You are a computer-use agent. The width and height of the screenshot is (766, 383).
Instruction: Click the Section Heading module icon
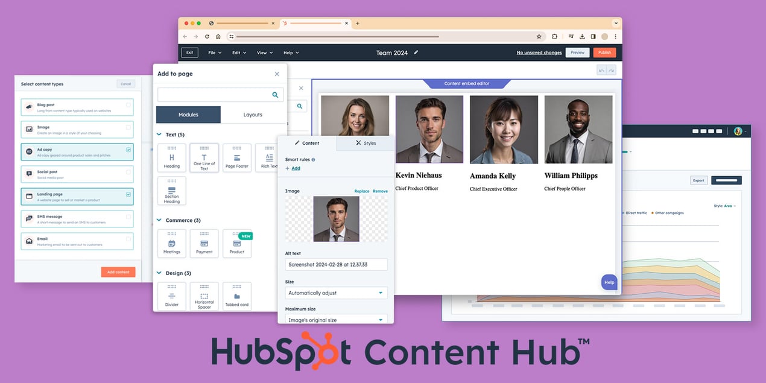[x=172, y=191]
